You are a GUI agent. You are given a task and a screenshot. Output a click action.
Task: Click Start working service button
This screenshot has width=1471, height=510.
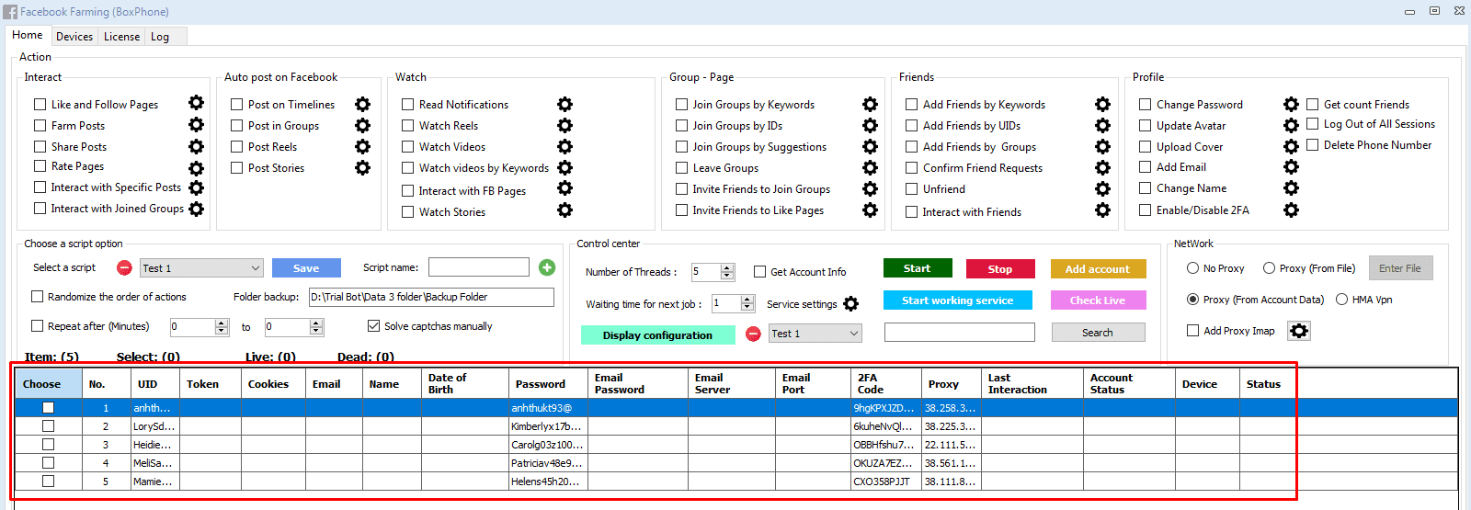coord(957,300)
